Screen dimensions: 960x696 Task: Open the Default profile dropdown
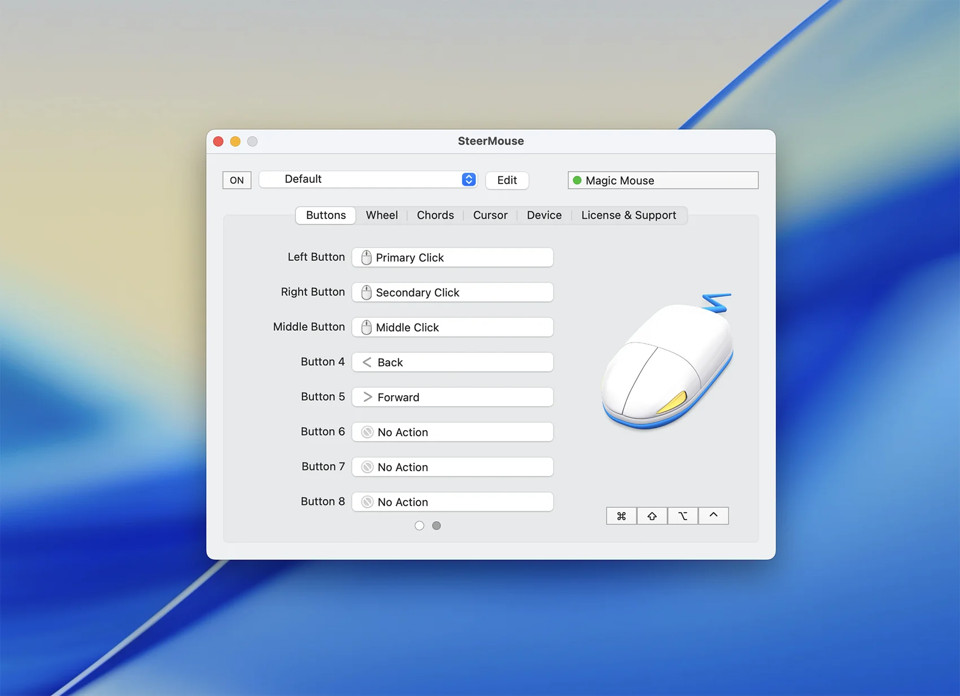point(368,180)
